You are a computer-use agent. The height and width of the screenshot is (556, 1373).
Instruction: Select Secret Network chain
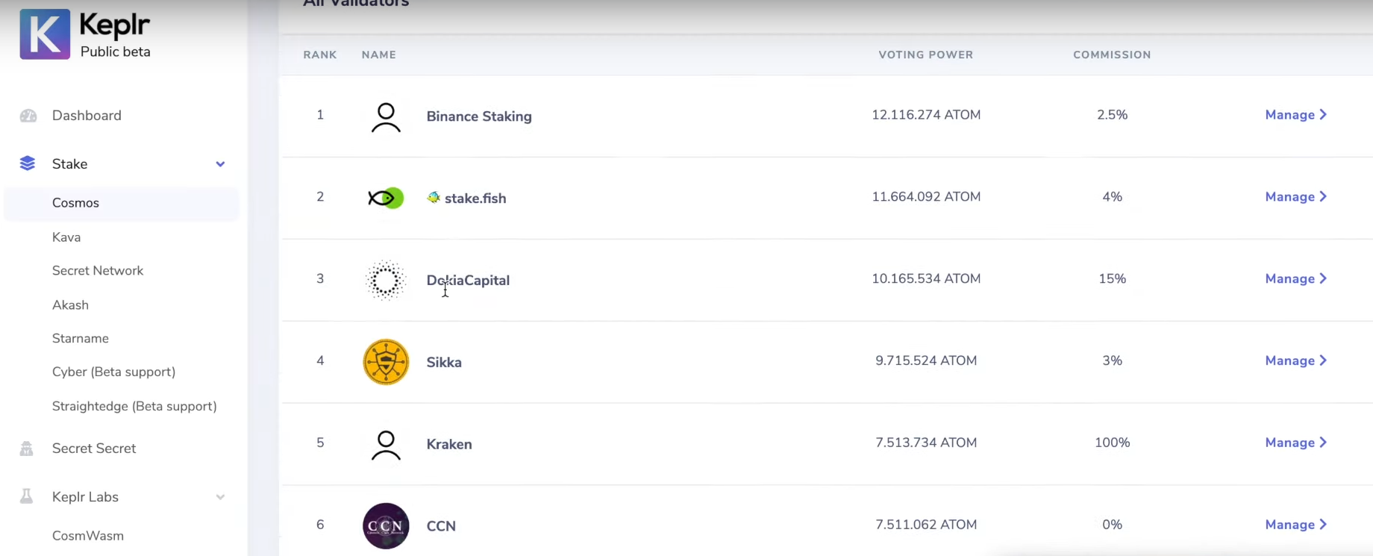[98, 271]
